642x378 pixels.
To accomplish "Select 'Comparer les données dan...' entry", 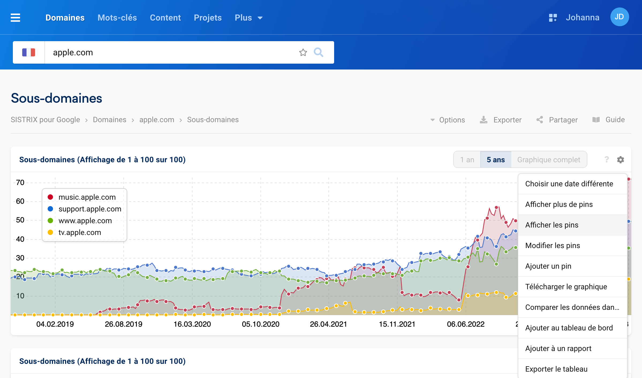I will 573,307.
